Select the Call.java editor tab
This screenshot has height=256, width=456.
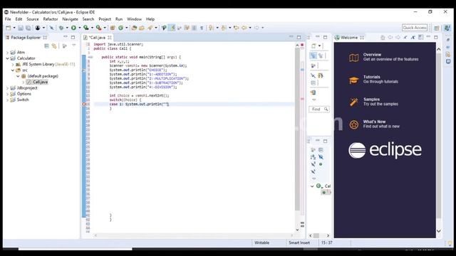[97, 38]
